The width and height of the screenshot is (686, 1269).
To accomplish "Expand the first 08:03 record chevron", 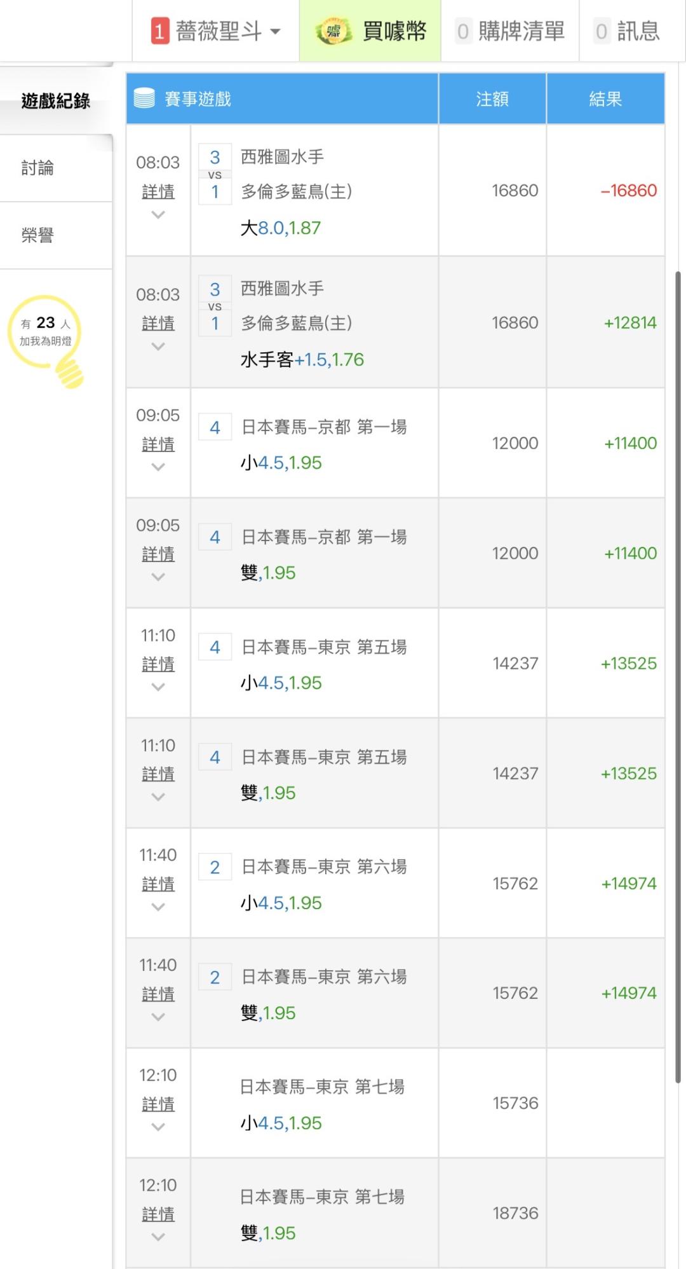I will (158, 215).
